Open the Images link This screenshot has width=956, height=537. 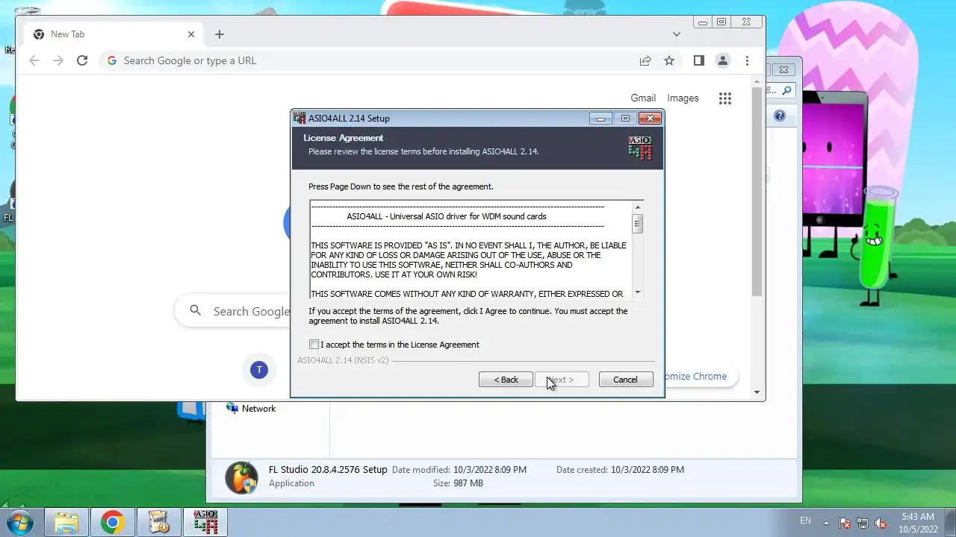(683, 98)
